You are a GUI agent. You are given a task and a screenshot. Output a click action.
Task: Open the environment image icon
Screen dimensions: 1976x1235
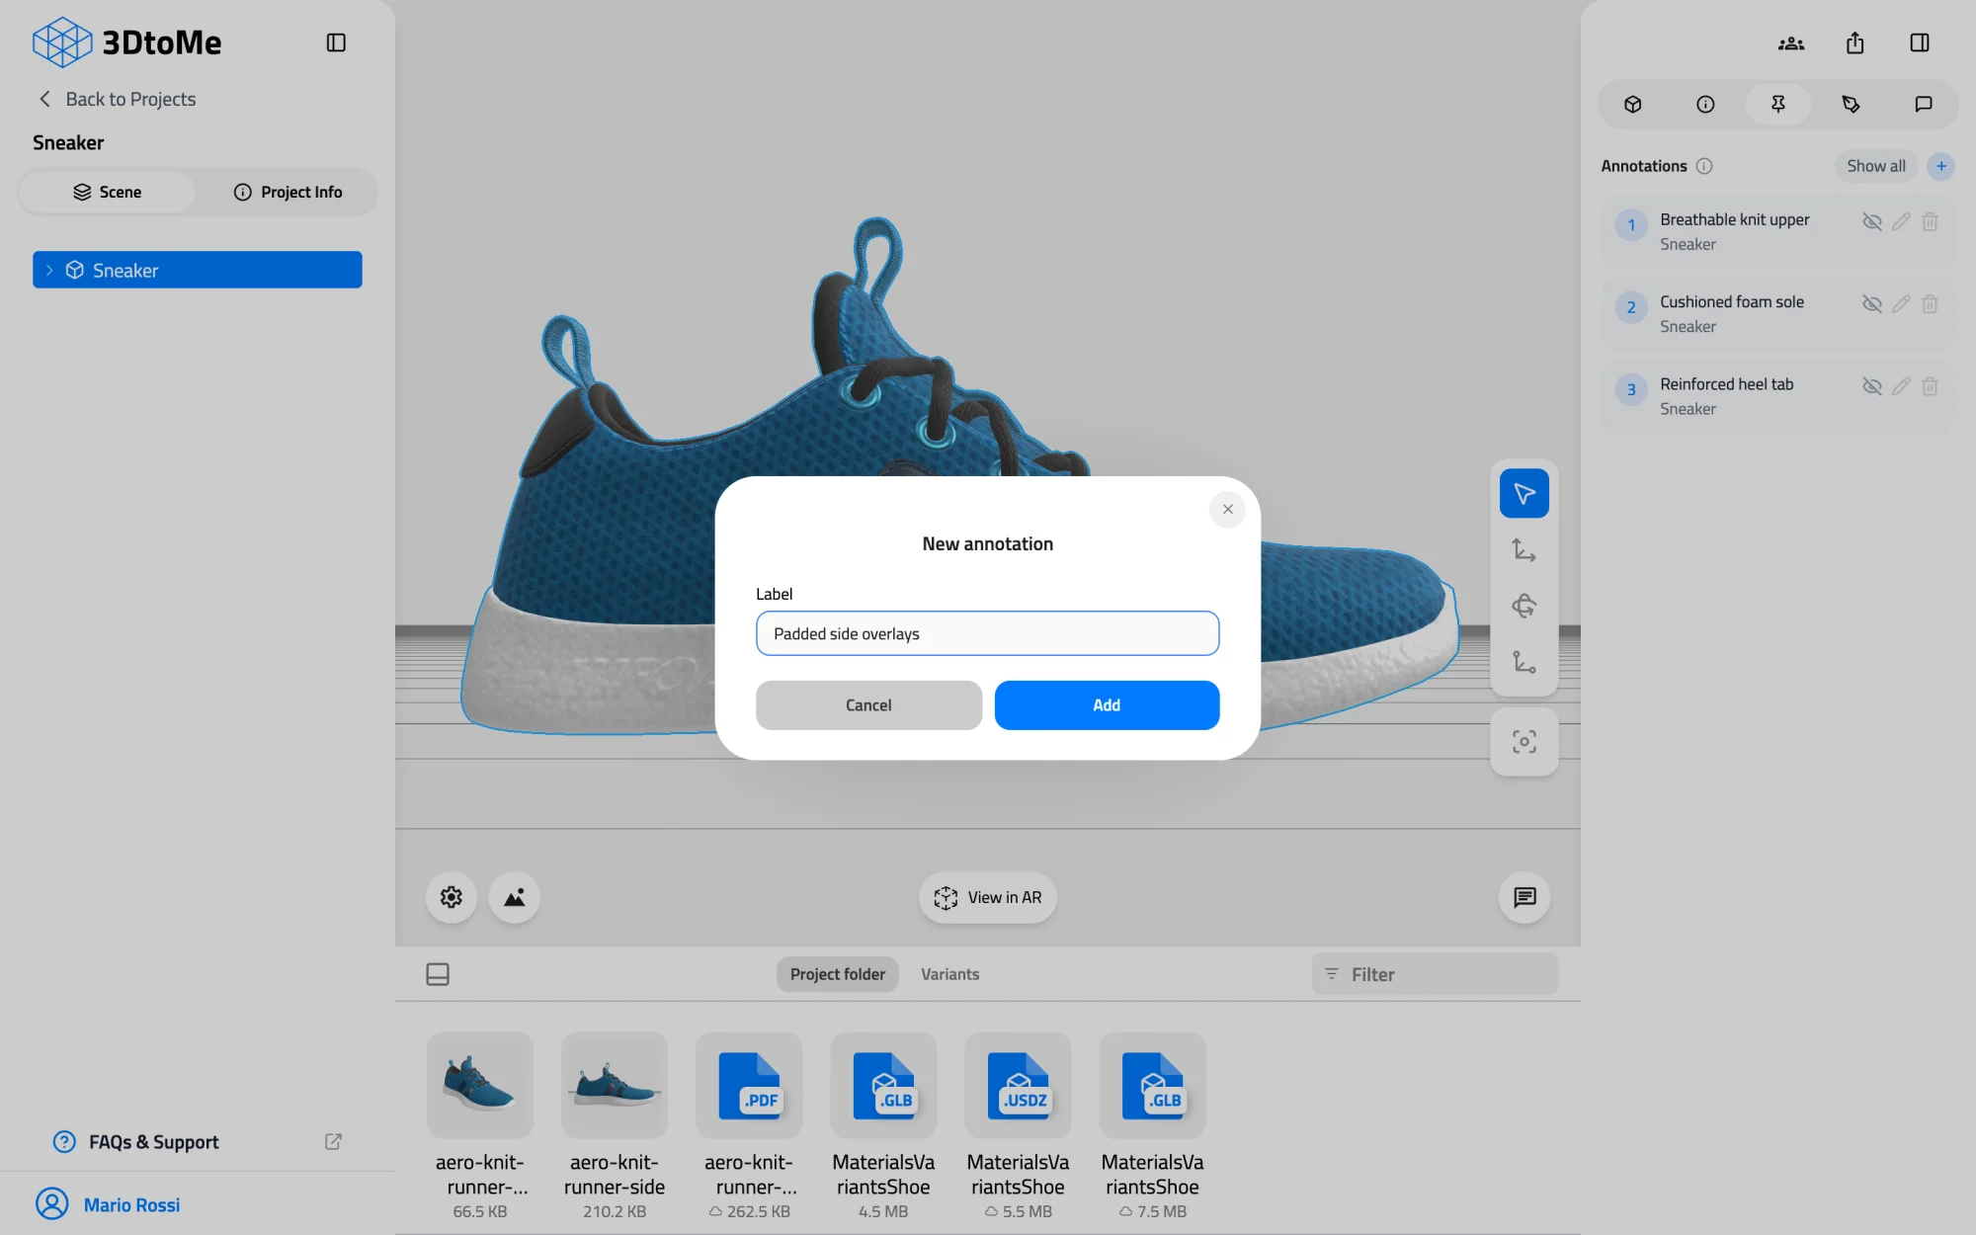[515, 897]
